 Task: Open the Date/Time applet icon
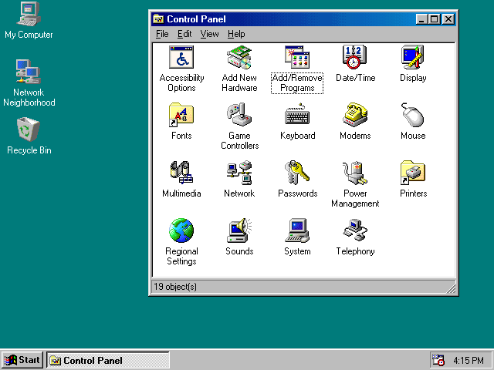coord(355,57)
